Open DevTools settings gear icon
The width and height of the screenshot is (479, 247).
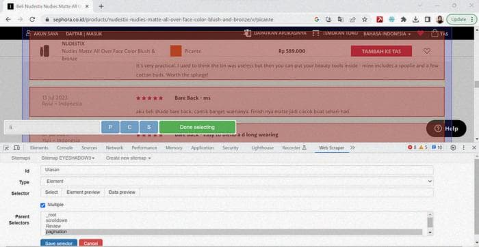coord(453,147)
